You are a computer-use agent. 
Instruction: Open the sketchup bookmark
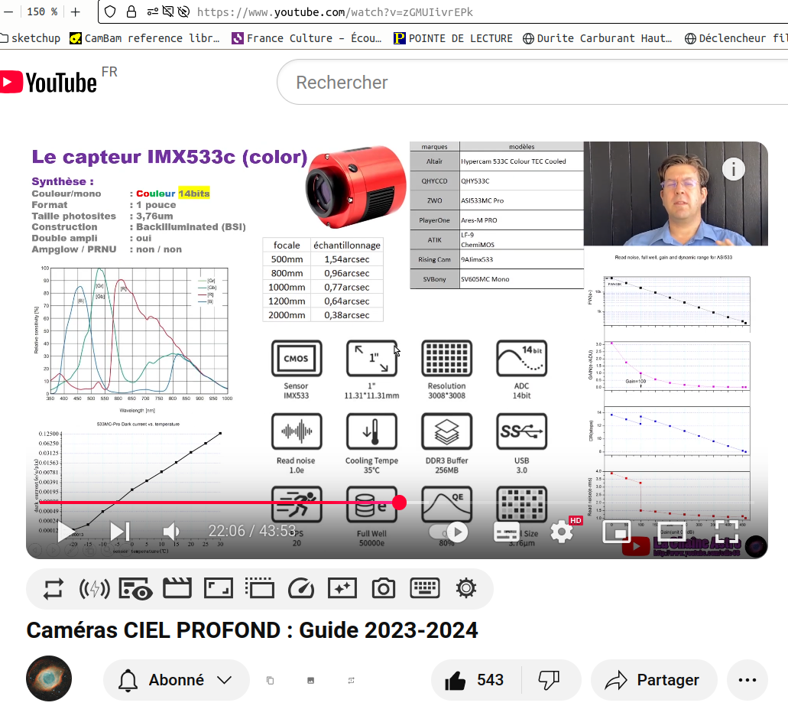(x=30, y=38)
